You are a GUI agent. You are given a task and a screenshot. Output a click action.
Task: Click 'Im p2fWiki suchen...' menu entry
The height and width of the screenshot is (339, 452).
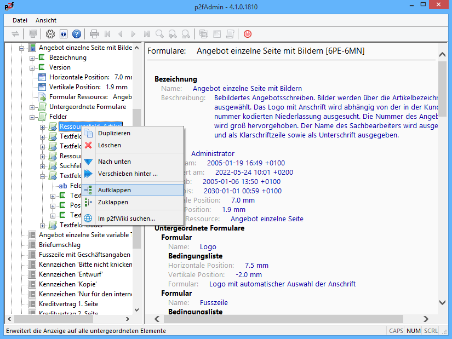click(x=126, y=218)
